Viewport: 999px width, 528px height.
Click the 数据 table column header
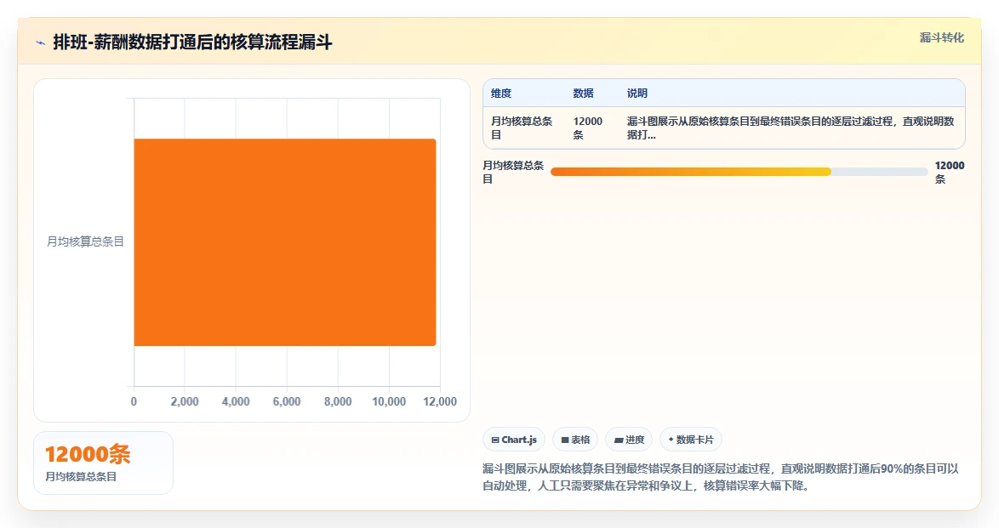pyautogui.click(x=583, y=93)
